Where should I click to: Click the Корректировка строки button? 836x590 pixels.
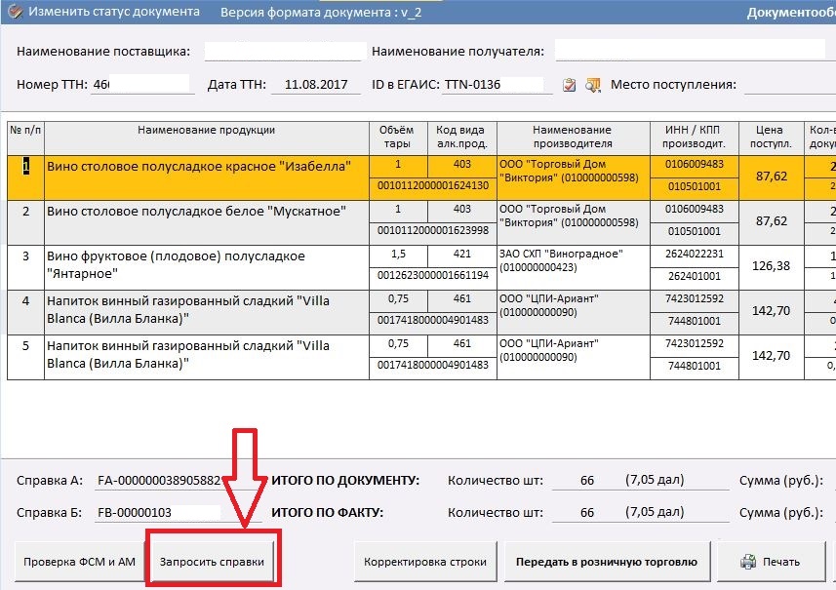(423, 562)
